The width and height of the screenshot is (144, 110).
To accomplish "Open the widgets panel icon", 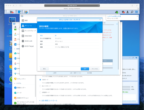I will click(x=136, y=12).
